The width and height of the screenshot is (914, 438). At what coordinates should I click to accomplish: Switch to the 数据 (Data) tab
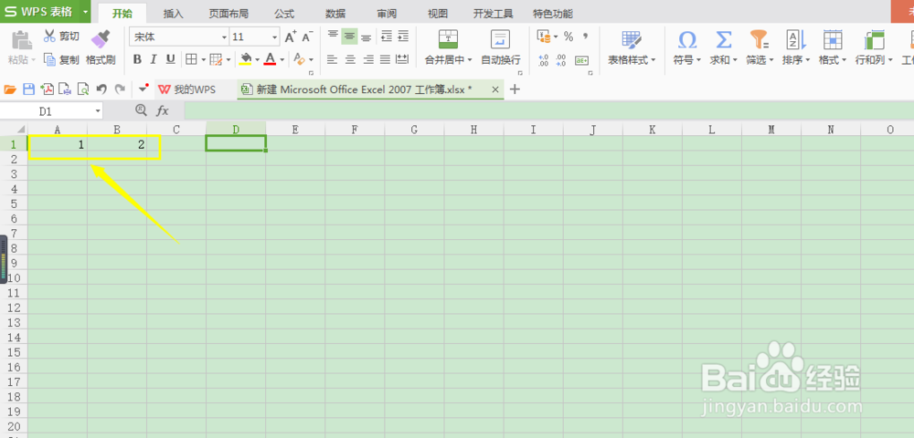(x=335, y=14)
